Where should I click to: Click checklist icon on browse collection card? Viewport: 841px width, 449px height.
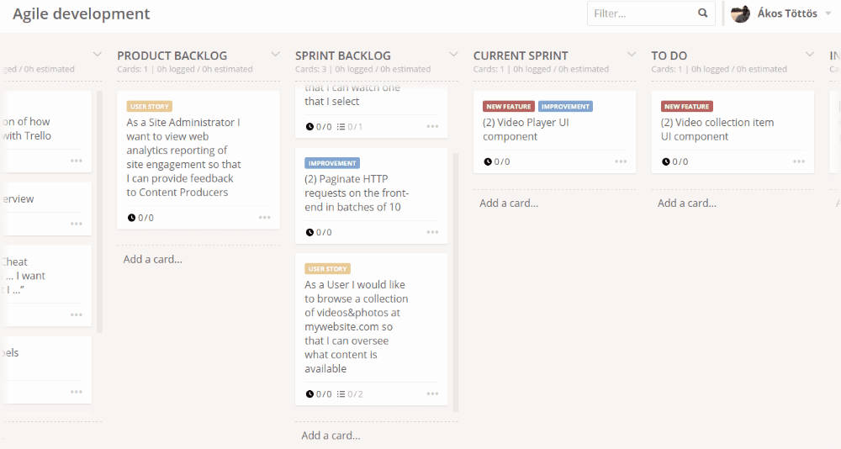pos(341,394)
